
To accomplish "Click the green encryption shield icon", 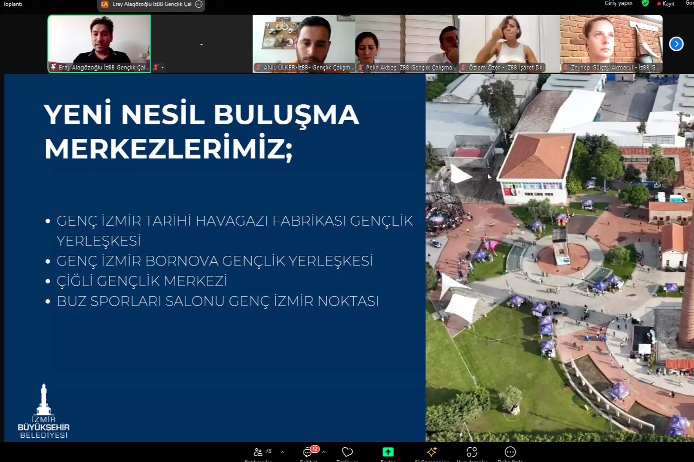I will click(645, 4).
